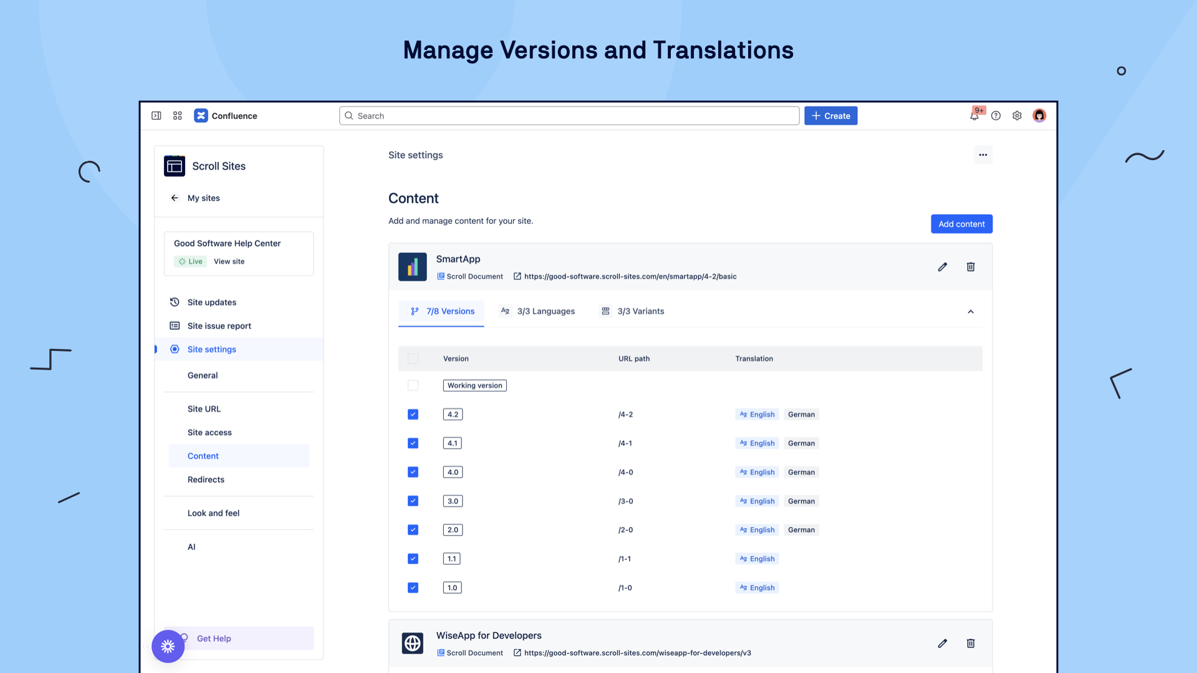This screenshot has width=1197, height=673.
Task: Delete SmartApp using the trash icon
Action: coord(971,267)
